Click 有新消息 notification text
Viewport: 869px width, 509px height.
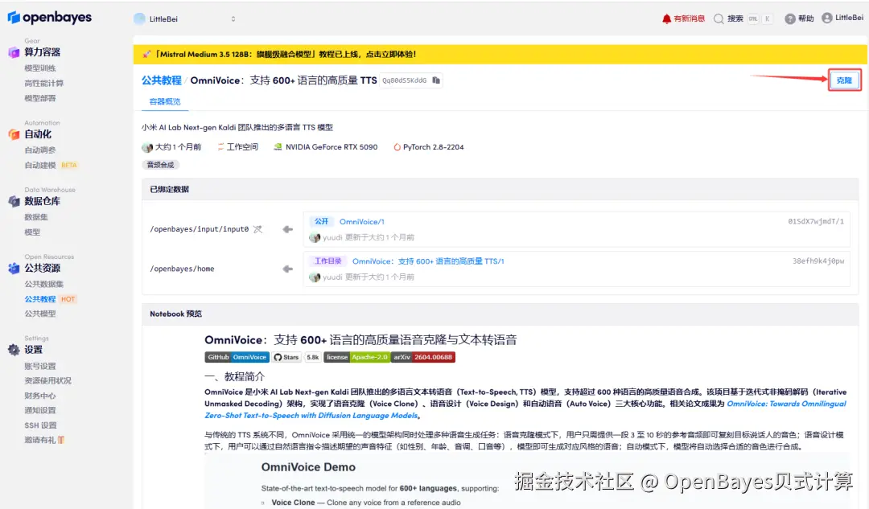coord(689,18)
